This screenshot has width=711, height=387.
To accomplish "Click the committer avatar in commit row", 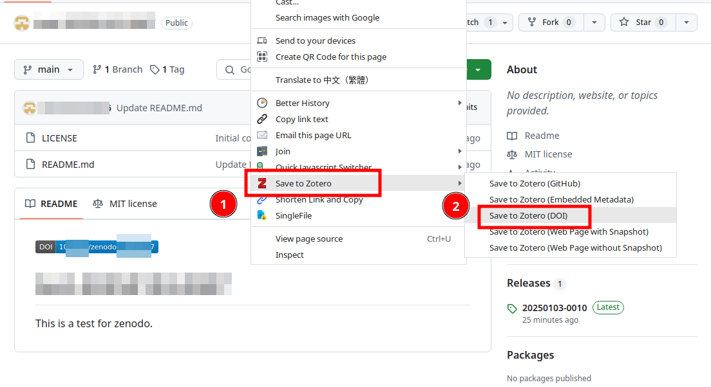I will 30,108.
